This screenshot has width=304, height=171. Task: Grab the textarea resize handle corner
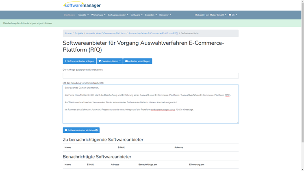pyautogui.click(x=237, y=122)
